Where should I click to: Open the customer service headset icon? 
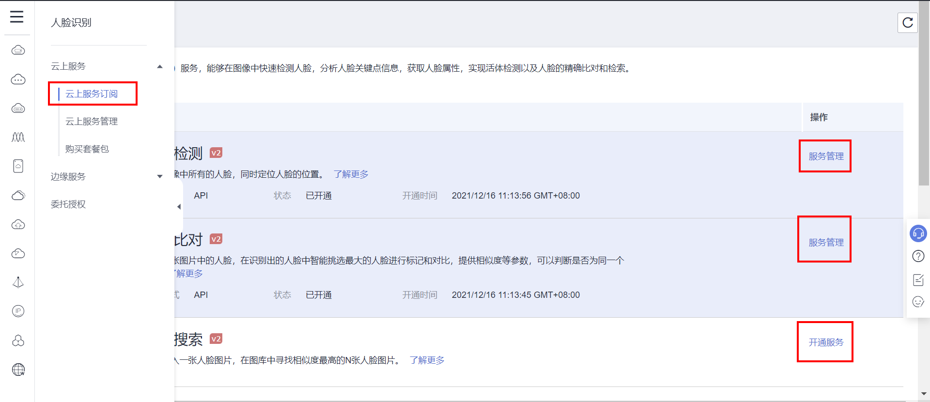click(918, 233)
